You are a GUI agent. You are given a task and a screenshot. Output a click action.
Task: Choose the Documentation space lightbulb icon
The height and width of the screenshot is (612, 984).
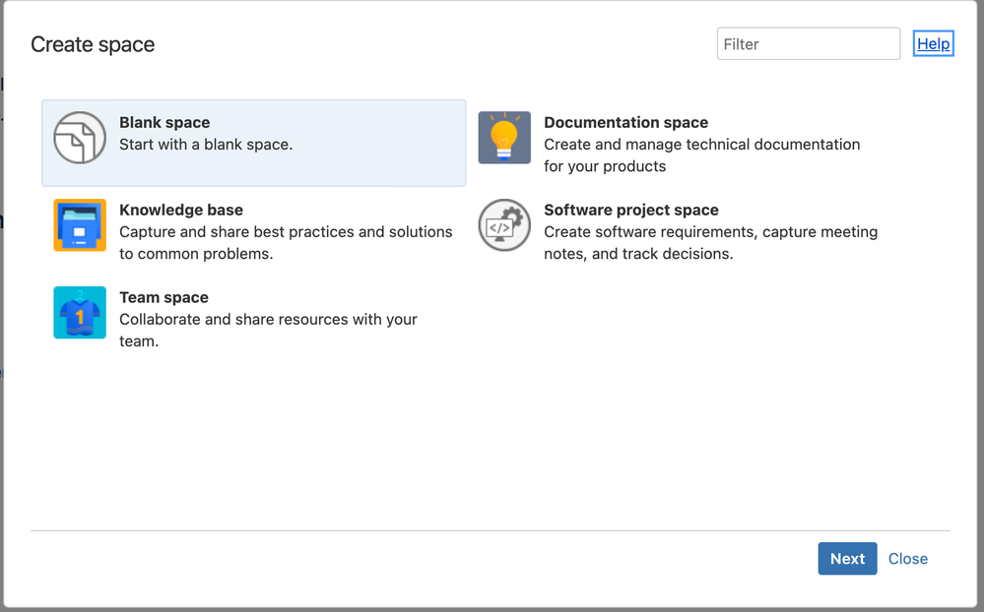point(504,138)
